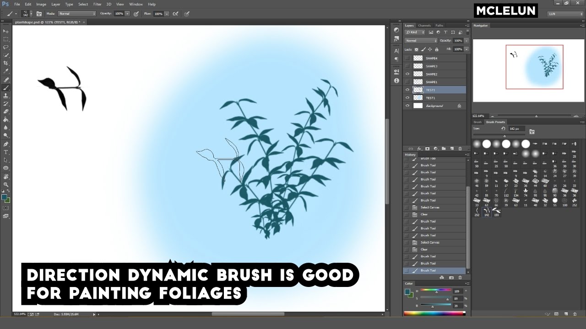Viewport: 586px width, 329px height.
Task: Select the 155 brush preset
Action: coord(496,212)
